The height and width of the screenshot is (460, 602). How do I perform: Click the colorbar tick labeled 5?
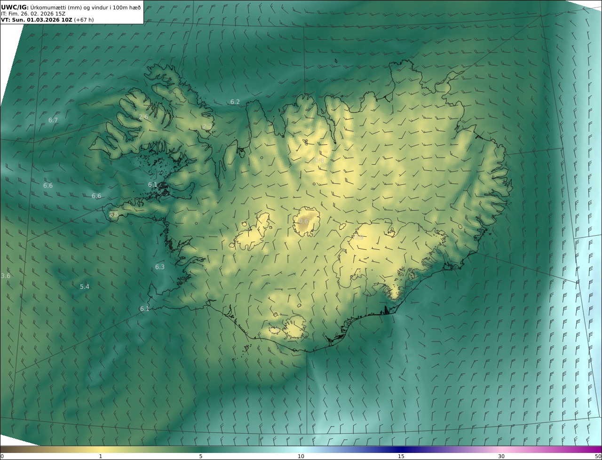click(x=201, y=456)
